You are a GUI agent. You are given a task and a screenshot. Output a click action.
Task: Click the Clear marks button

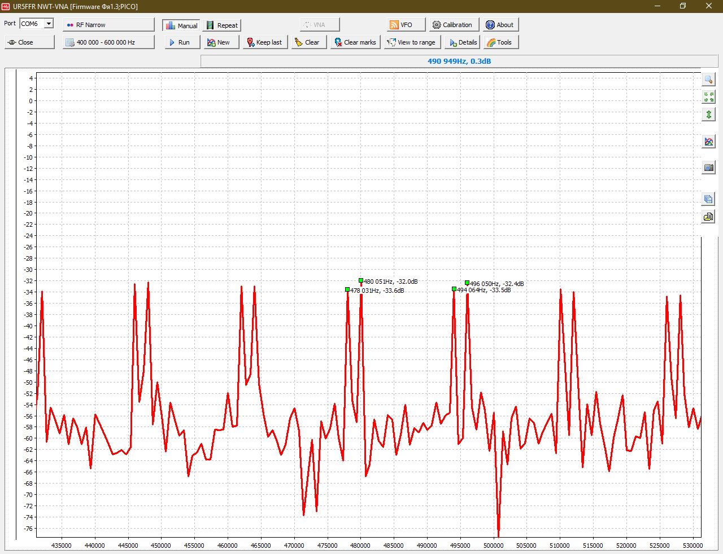tap(355, 42)
